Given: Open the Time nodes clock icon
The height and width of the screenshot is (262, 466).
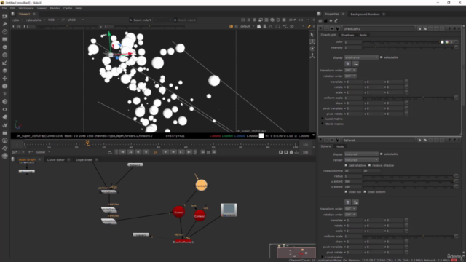Looking at the screenshot, I should point(5,32).
